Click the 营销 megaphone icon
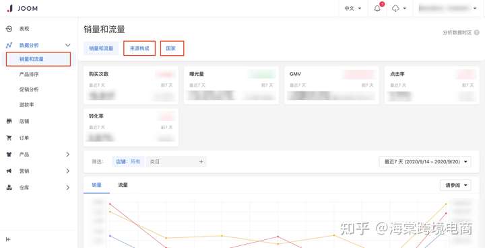The width and height of the screenshot is (485, 248). [x=9, y=171]
